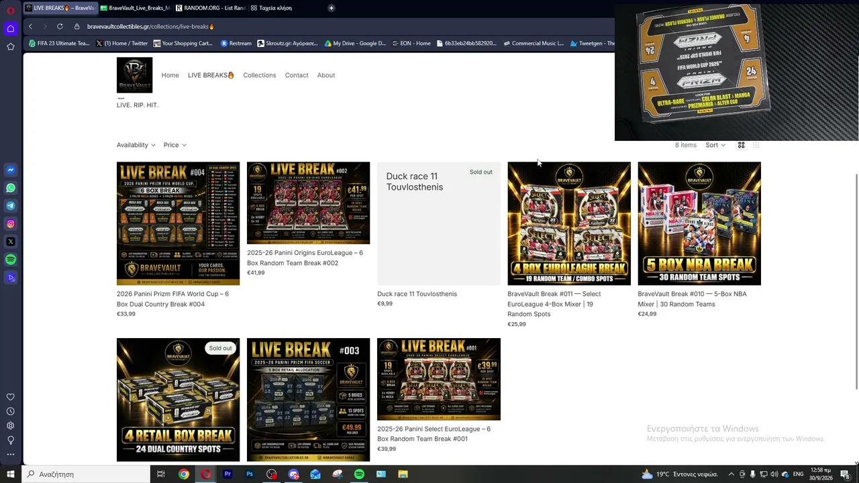Open FIFA 23 Ultimate Team bookmark
The height and width of the screenshot is (483, 859).
58,44
